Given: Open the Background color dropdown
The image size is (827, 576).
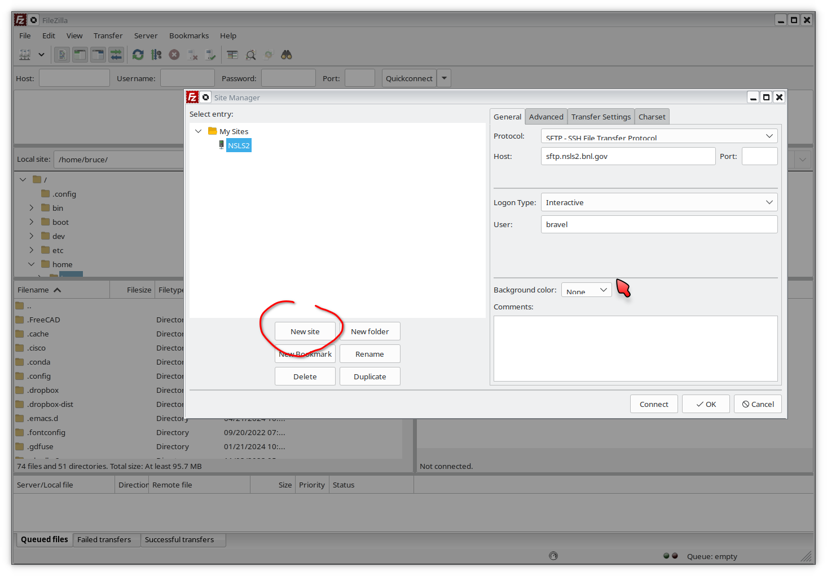Looking at the screenshot, I should click(x=587, y=290).
